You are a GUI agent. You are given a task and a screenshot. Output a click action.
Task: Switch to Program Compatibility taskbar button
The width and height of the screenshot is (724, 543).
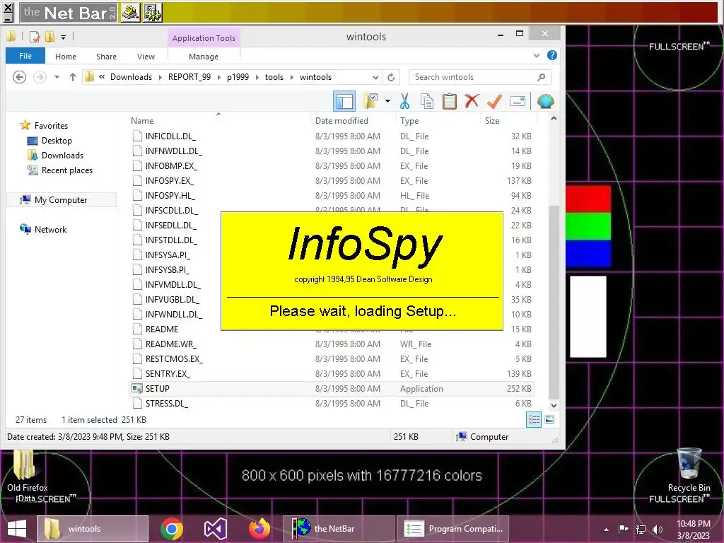453,529
